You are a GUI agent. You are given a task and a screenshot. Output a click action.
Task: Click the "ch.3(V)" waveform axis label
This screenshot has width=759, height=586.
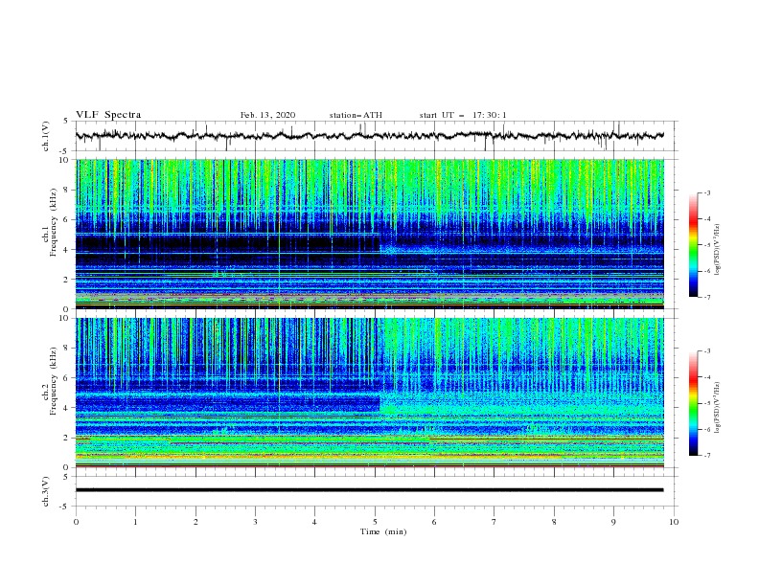point(45,491)
